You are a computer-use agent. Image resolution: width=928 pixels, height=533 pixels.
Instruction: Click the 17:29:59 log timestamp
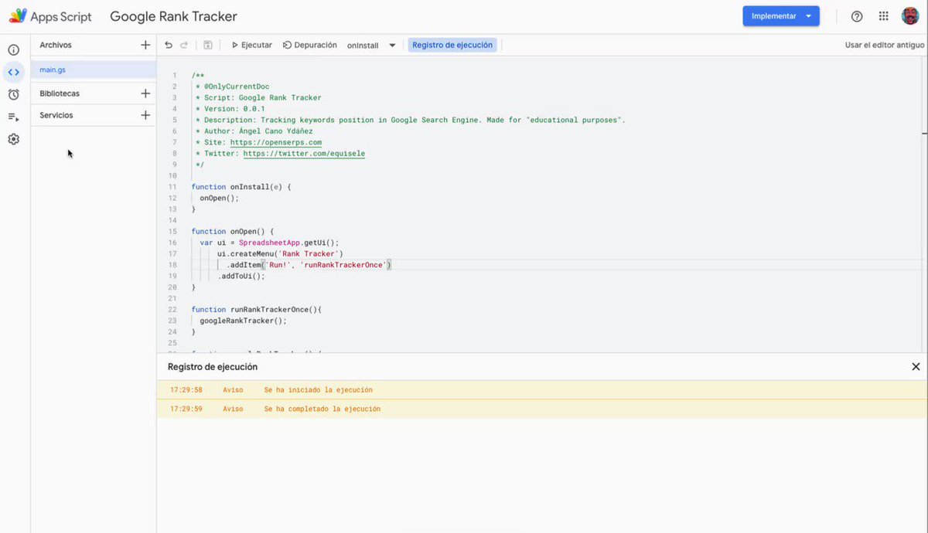186,409
